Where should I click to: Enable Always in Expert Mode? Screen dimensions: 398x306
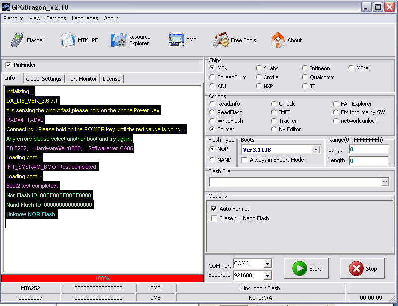point(244,160)
